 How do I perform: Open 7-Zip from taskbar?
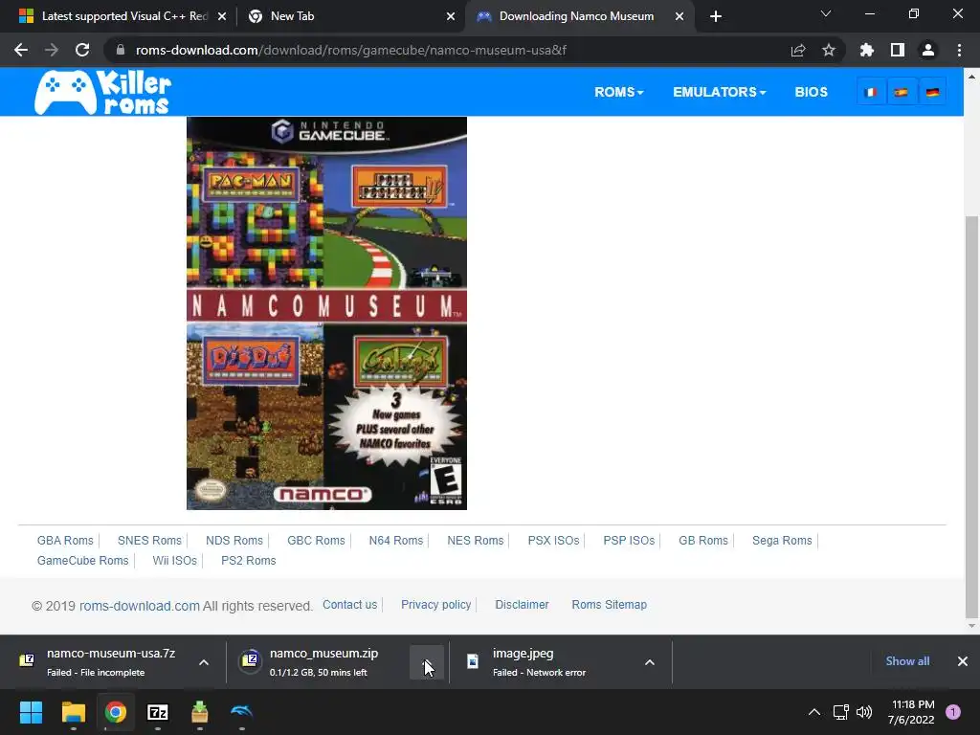(x=158, y=712)
